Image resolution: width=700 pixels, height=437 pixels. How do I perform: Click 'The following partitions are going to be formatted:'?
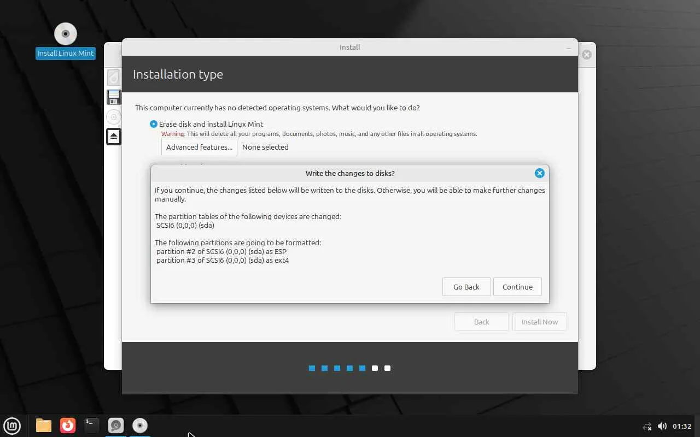(238, 243)
